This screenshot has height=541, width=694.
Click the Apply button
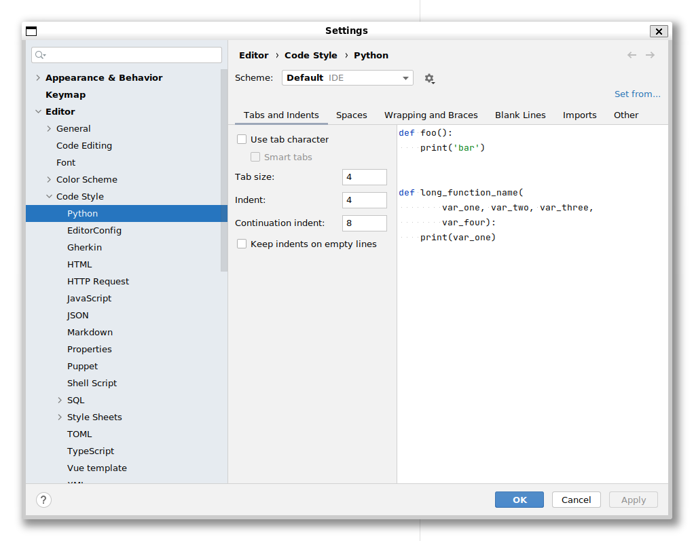point(634,500)
